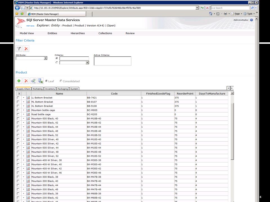Screen dimensions: 270x202
Task: Select the Leaf radio button
Action: (46, 81)
